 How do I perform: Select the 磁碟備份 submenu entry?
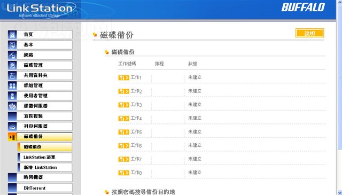point(45,147)
